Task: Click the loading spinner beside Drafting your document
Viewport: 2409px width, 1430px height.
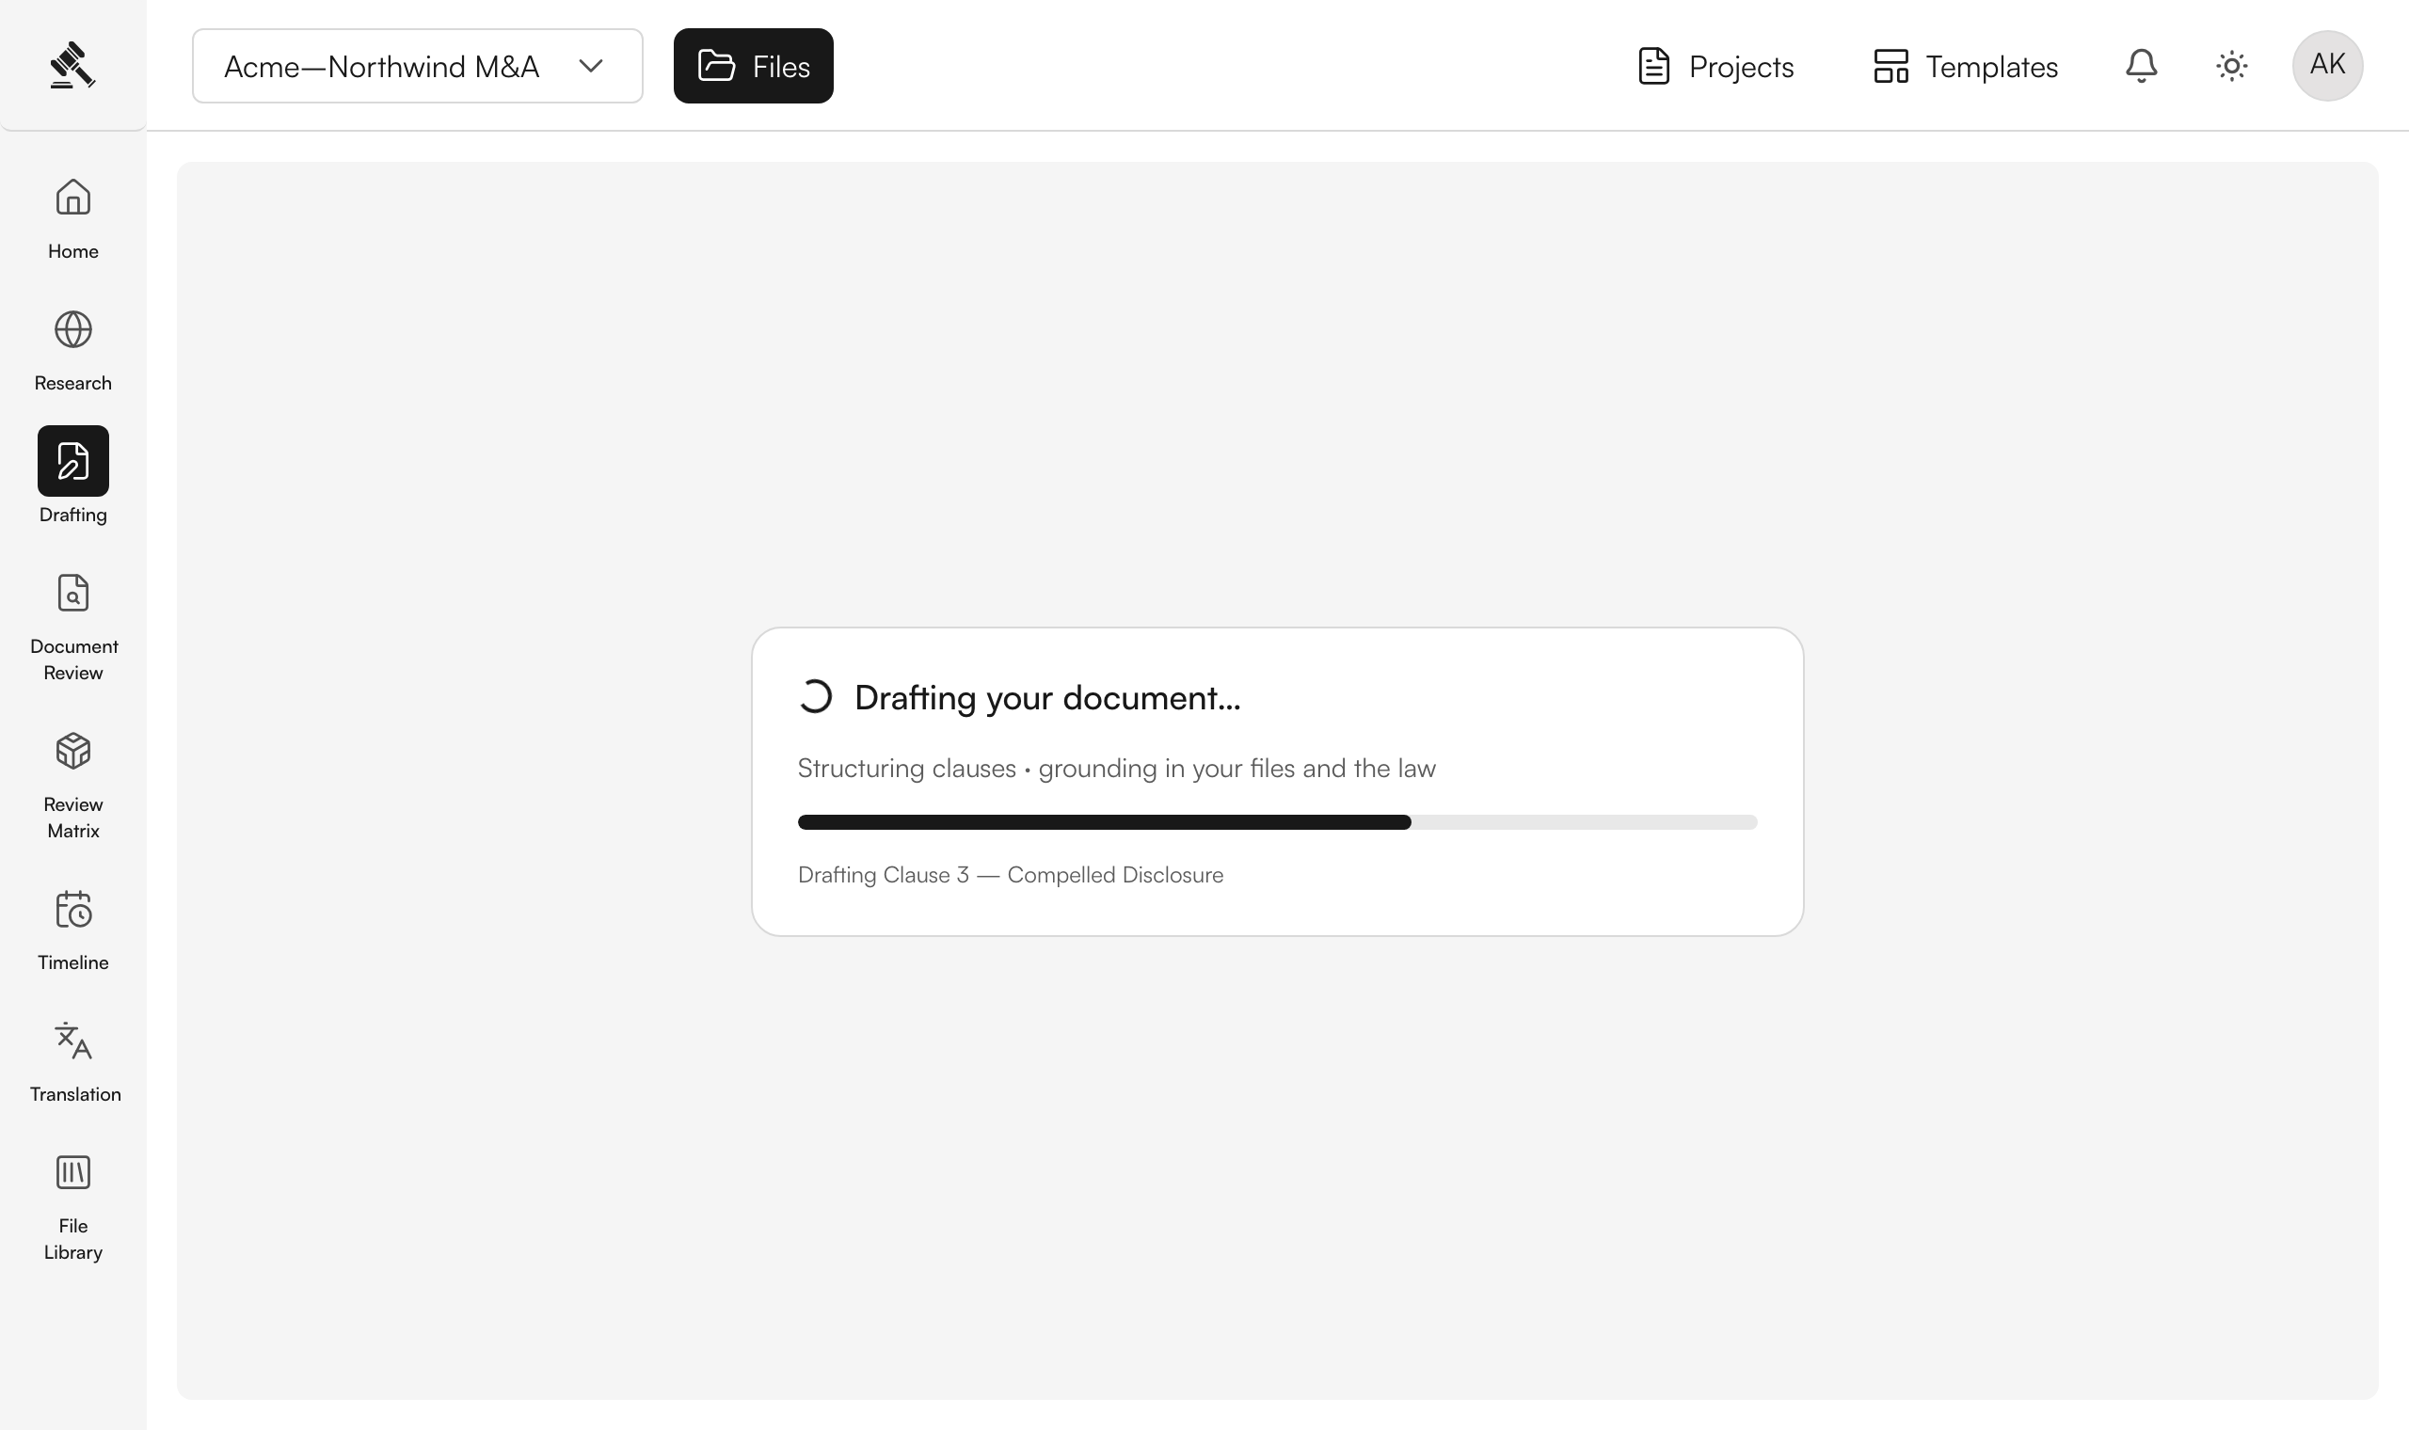Action: point(815,697)
